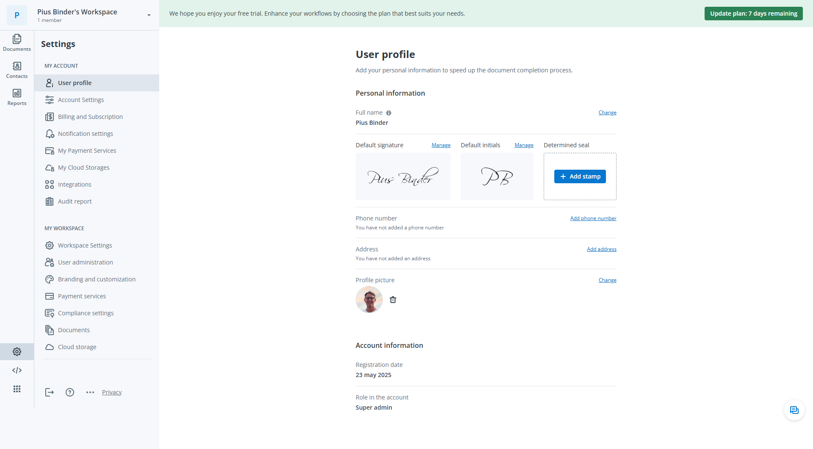Expand the Pius Binder's Workspace dropdown
The image size is (813, 449).
[x=149, y=15]
